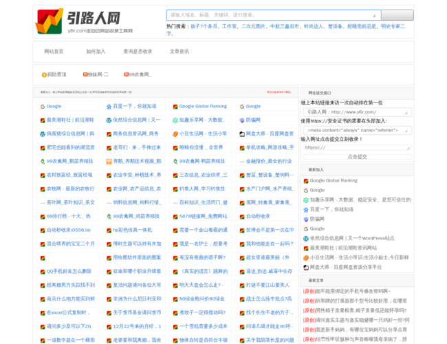447x344 pixels.
Task: Open the 肥宅也能看到的潮流资 link
Action: pos(71,147)
